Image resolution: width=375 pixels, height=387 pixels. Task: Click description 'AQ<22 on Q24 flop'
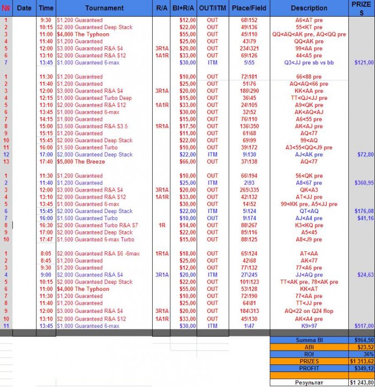(x=309, y=311)
